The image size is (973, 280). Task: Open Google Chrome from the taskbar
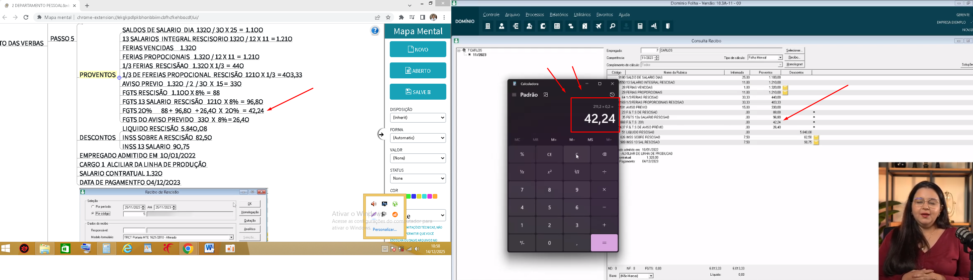tap(188, 249)
